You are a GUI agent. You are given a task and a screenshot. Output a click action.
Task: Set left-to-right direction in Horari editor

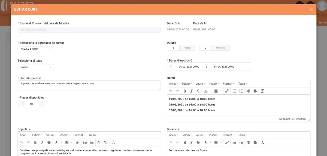[x=248, y=91]
